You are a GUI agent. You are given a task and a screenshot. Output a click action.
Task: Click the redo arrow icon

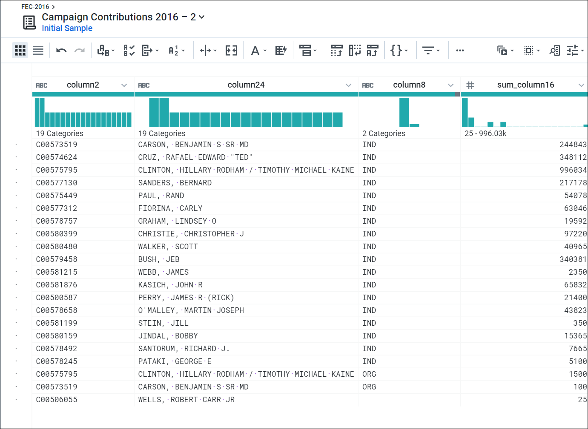point(80,51)
